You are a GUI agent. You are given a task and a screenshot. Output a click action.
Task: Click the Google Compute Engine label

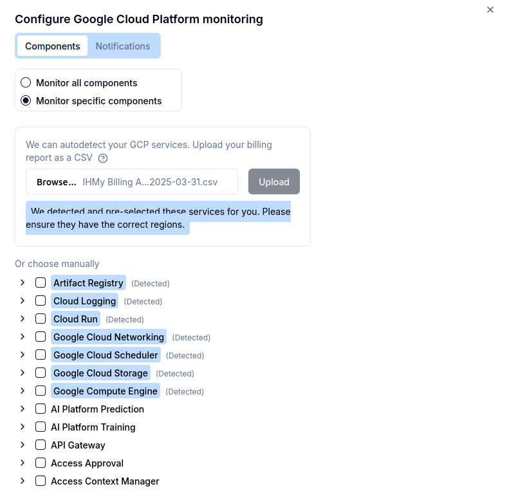click(x=106, y=391)
